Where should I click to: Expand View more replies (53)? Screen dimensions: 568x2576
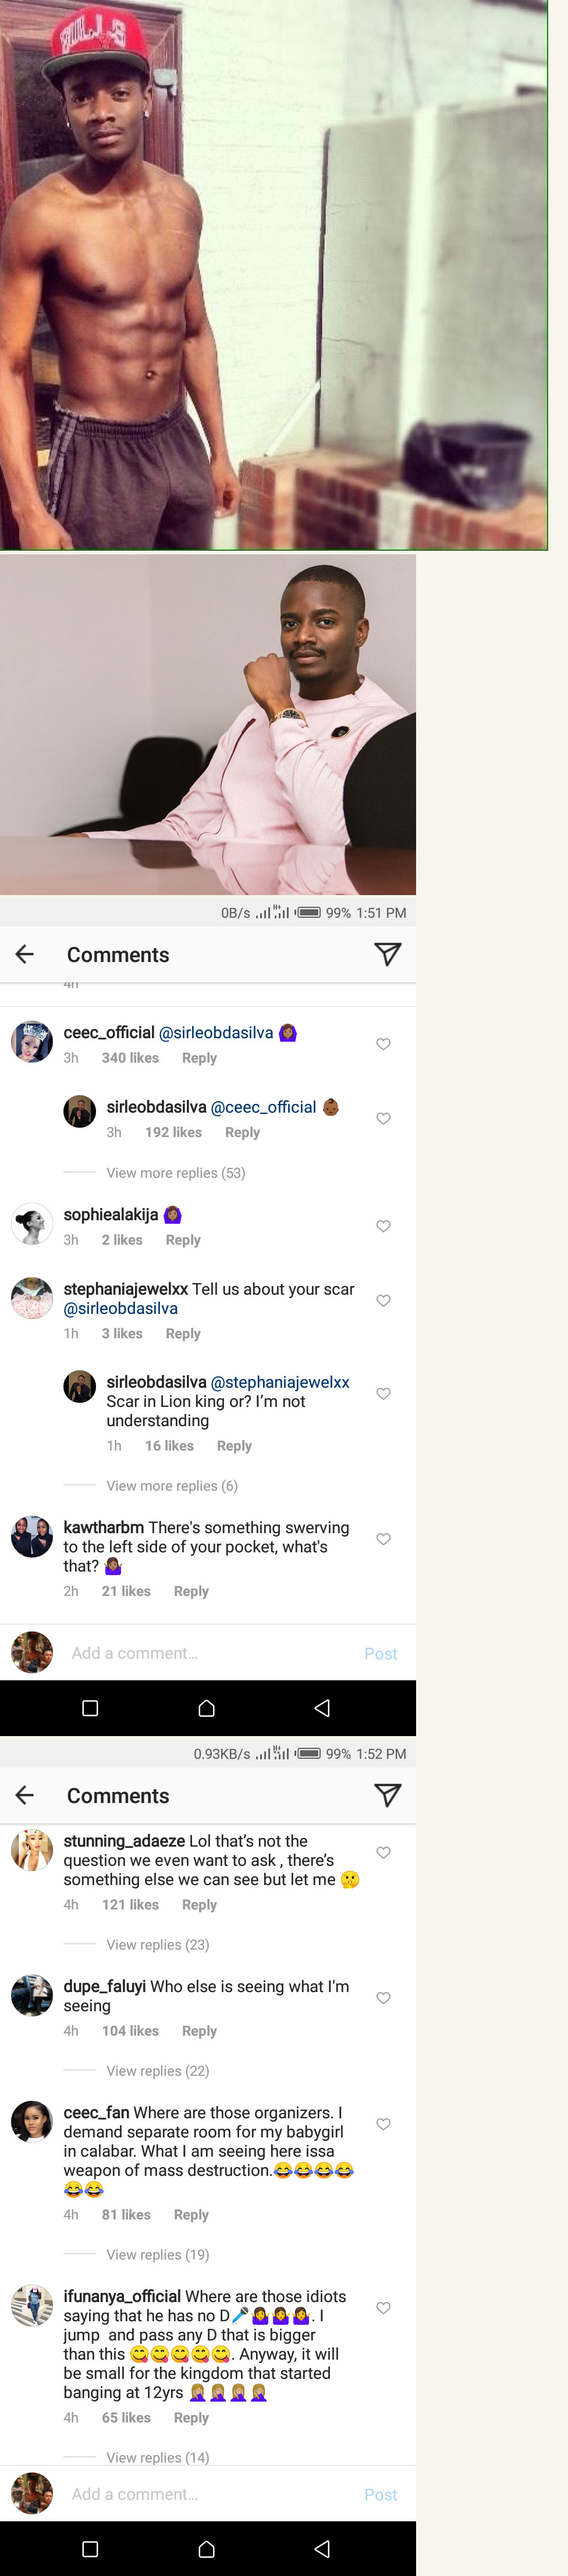tap(175, 1172)
